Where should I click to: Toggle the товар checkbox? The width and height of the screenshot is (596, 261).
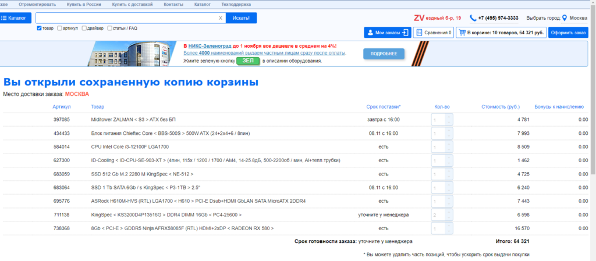tap(39, 28)
